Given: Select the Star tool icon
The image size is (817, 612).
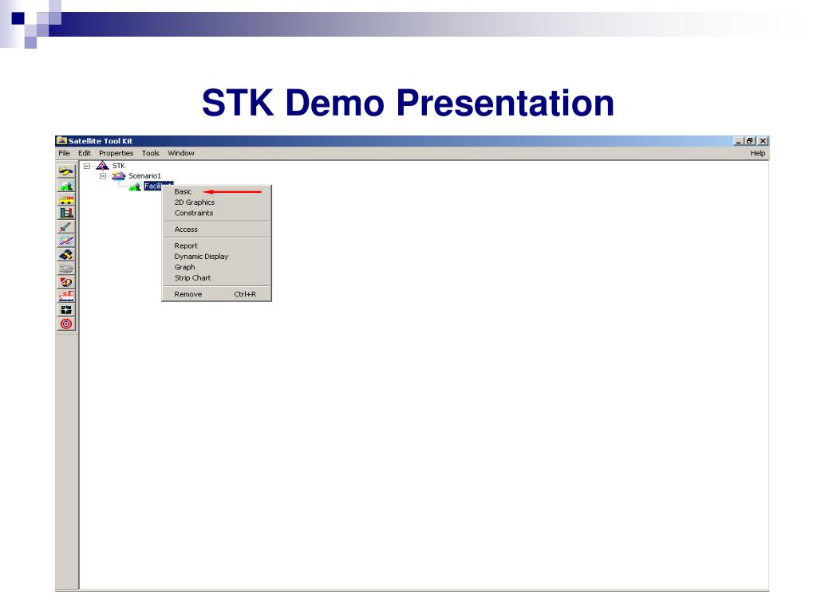Looking at the screenshot, I should click(x=66, y=282).
